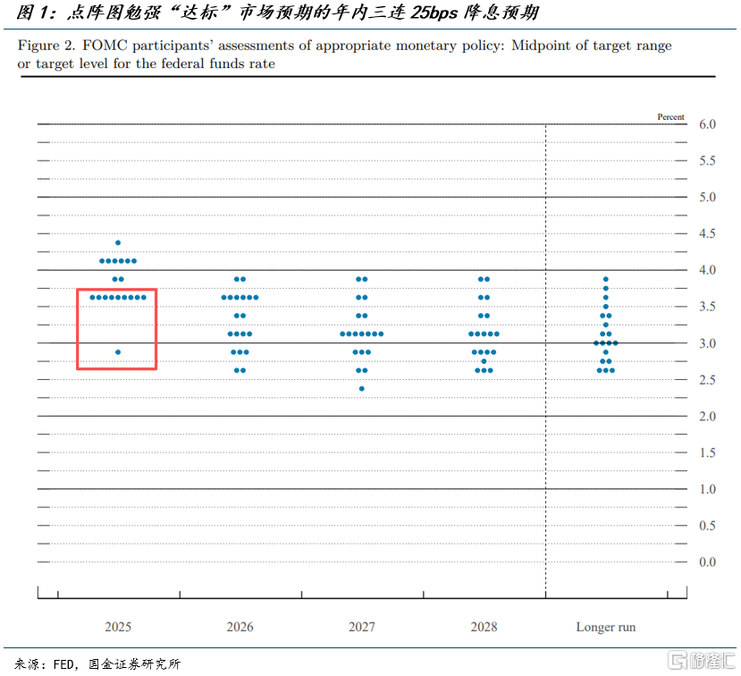Click the 2026 x-axis label

pyautogui.click(x=240, y=627)
